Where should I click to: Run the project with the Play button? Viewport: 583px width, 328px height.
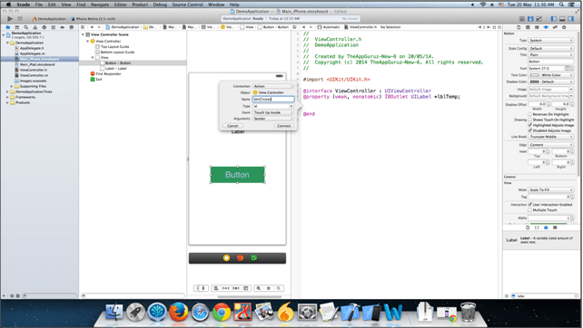(x=10, y=18)
